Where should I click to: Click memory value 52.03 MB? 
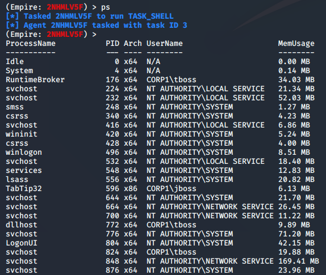[296, 98]
